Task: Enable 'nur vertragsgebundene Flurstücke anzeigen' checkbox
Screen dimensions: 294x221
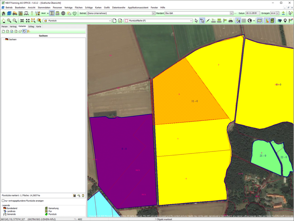Action: [3, 201]
